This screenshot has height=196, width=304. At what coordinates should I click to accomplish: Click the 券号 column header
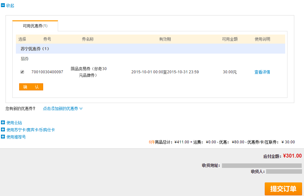[x=47, y=39]
